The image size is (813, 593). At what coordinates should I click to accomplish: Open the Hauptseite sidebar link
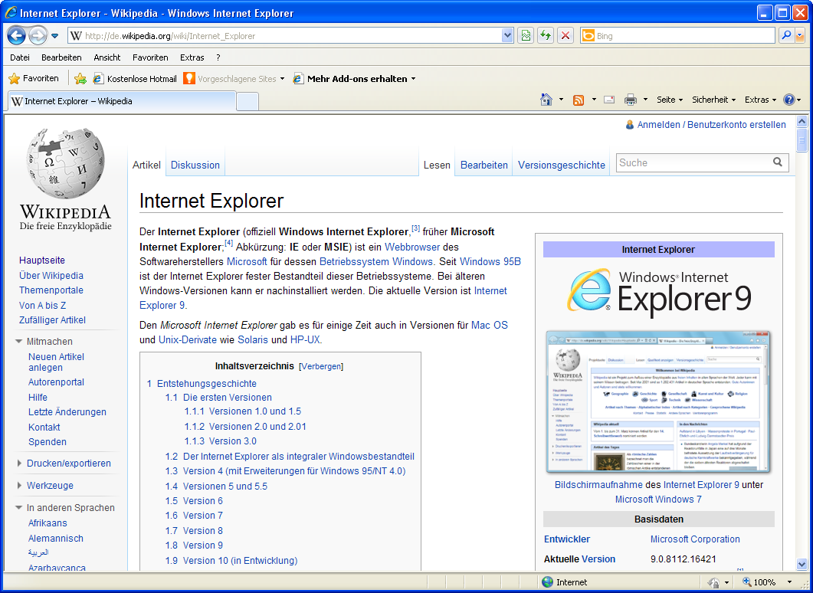(42, 260)
